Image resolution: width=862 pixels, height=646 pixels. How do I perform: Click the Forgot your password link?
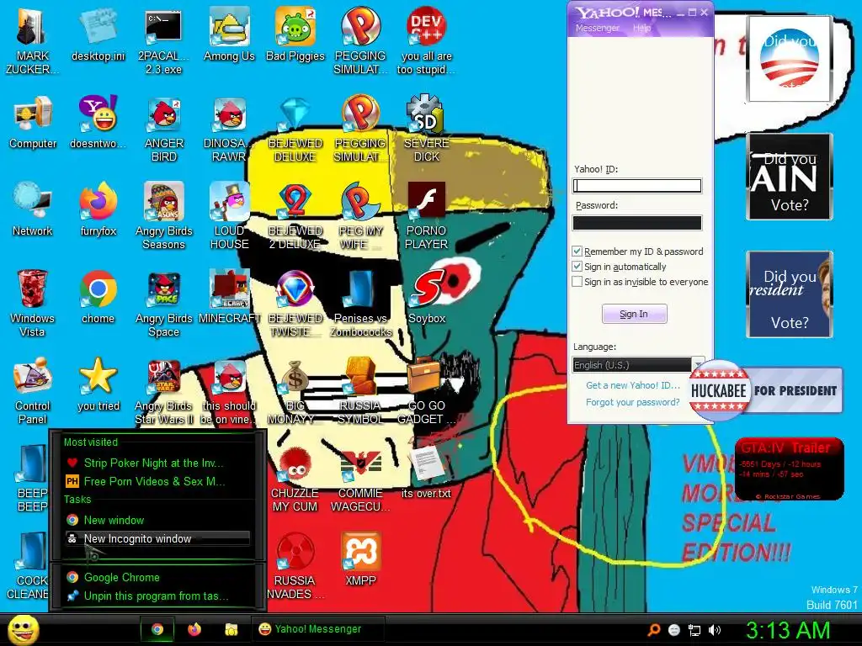[x=633, y=402]
